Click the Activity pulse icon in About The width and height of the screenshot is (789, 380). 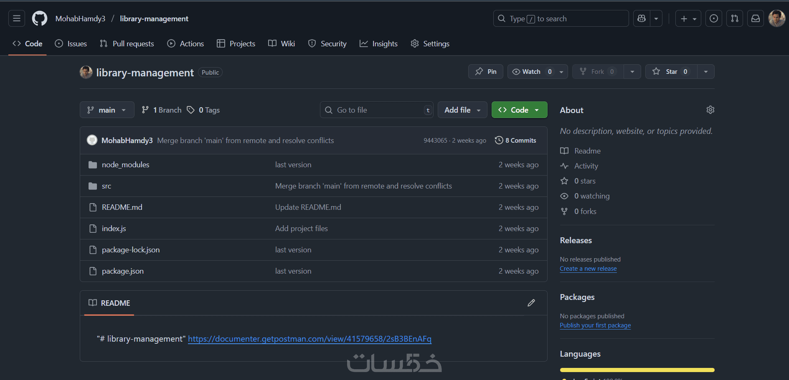(564, 166)
